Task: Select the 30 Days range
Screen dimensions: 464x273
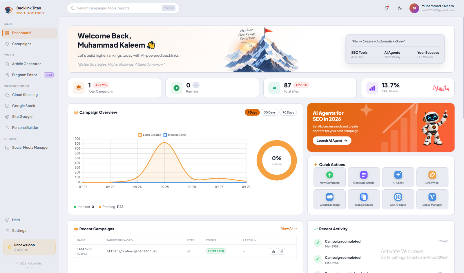Action: pyautogui.click(x=270, y=112)
